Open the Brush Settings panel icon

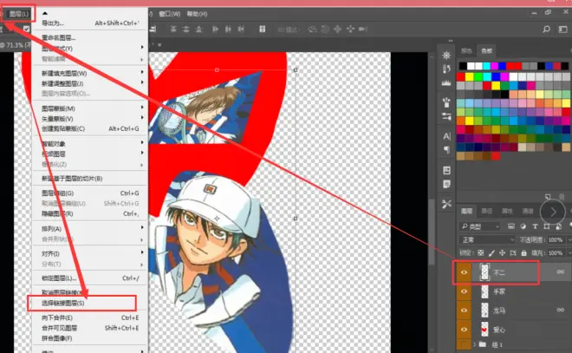pos(446,102)
